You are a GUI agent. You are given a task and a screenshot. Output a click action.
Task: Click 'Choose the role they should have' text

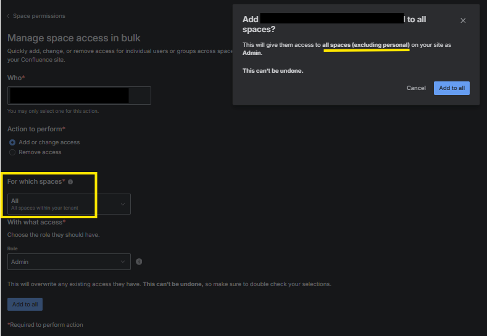pyautogui.click(x=54, y=235)
